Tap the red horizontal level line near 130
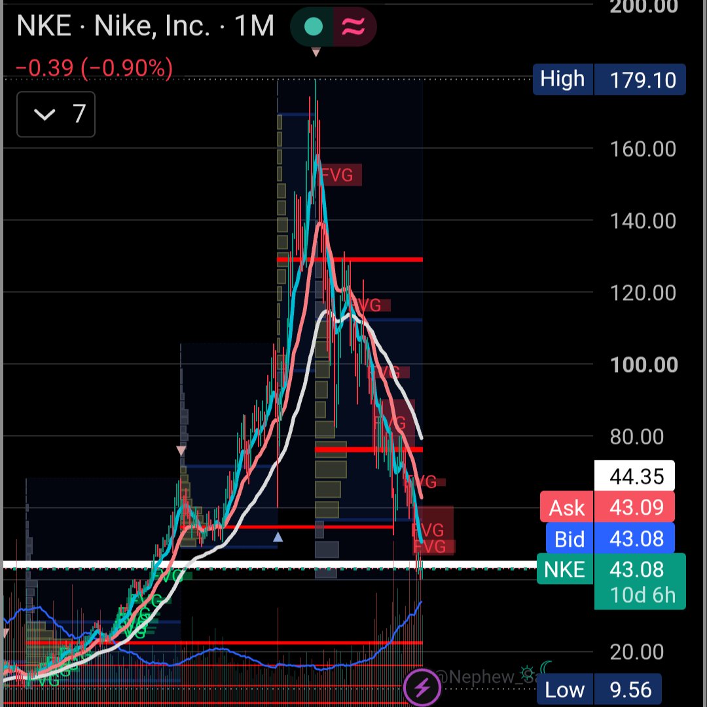 tap(350, 259)
